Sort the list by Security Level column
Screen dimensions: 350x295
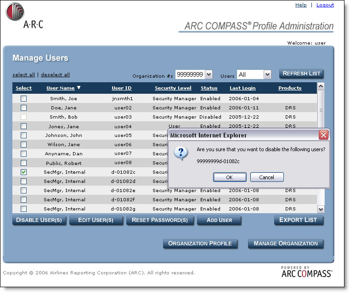click(x=173, y=88)
